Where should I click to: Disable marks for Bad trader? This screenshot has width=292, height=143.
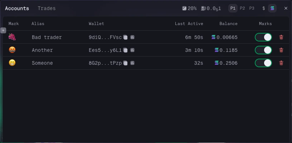click(263, 37)
